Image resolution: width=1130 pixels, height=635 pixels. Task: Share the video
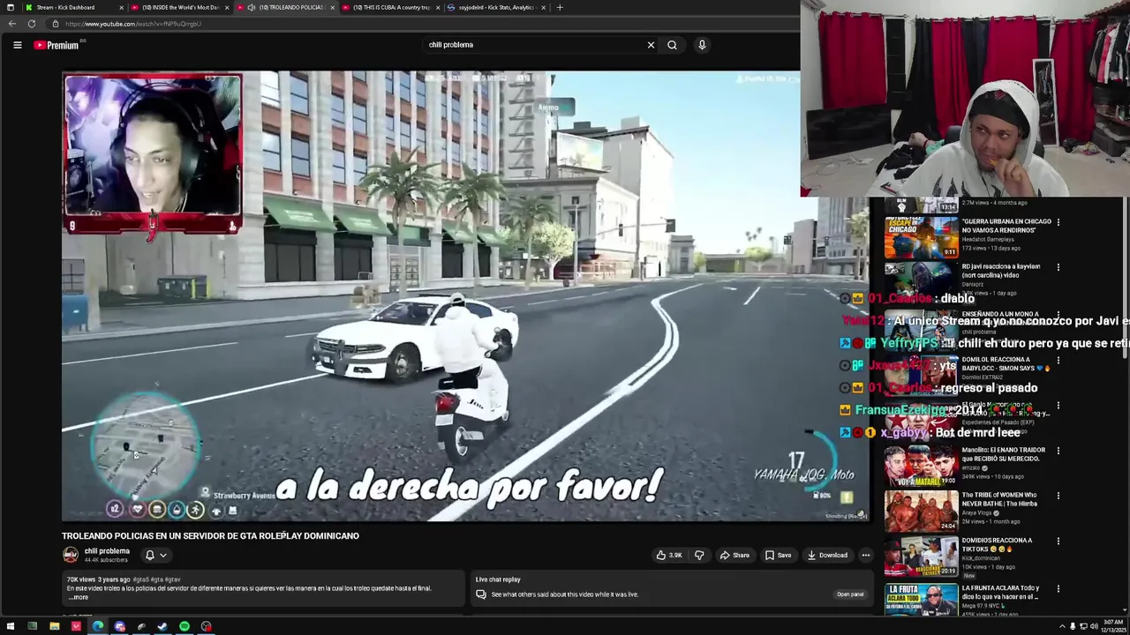pos(734,555)
